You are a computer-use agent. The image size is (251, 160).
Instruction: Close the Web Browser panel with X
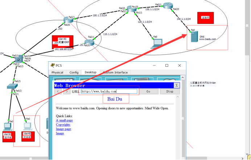coord(177,85)
